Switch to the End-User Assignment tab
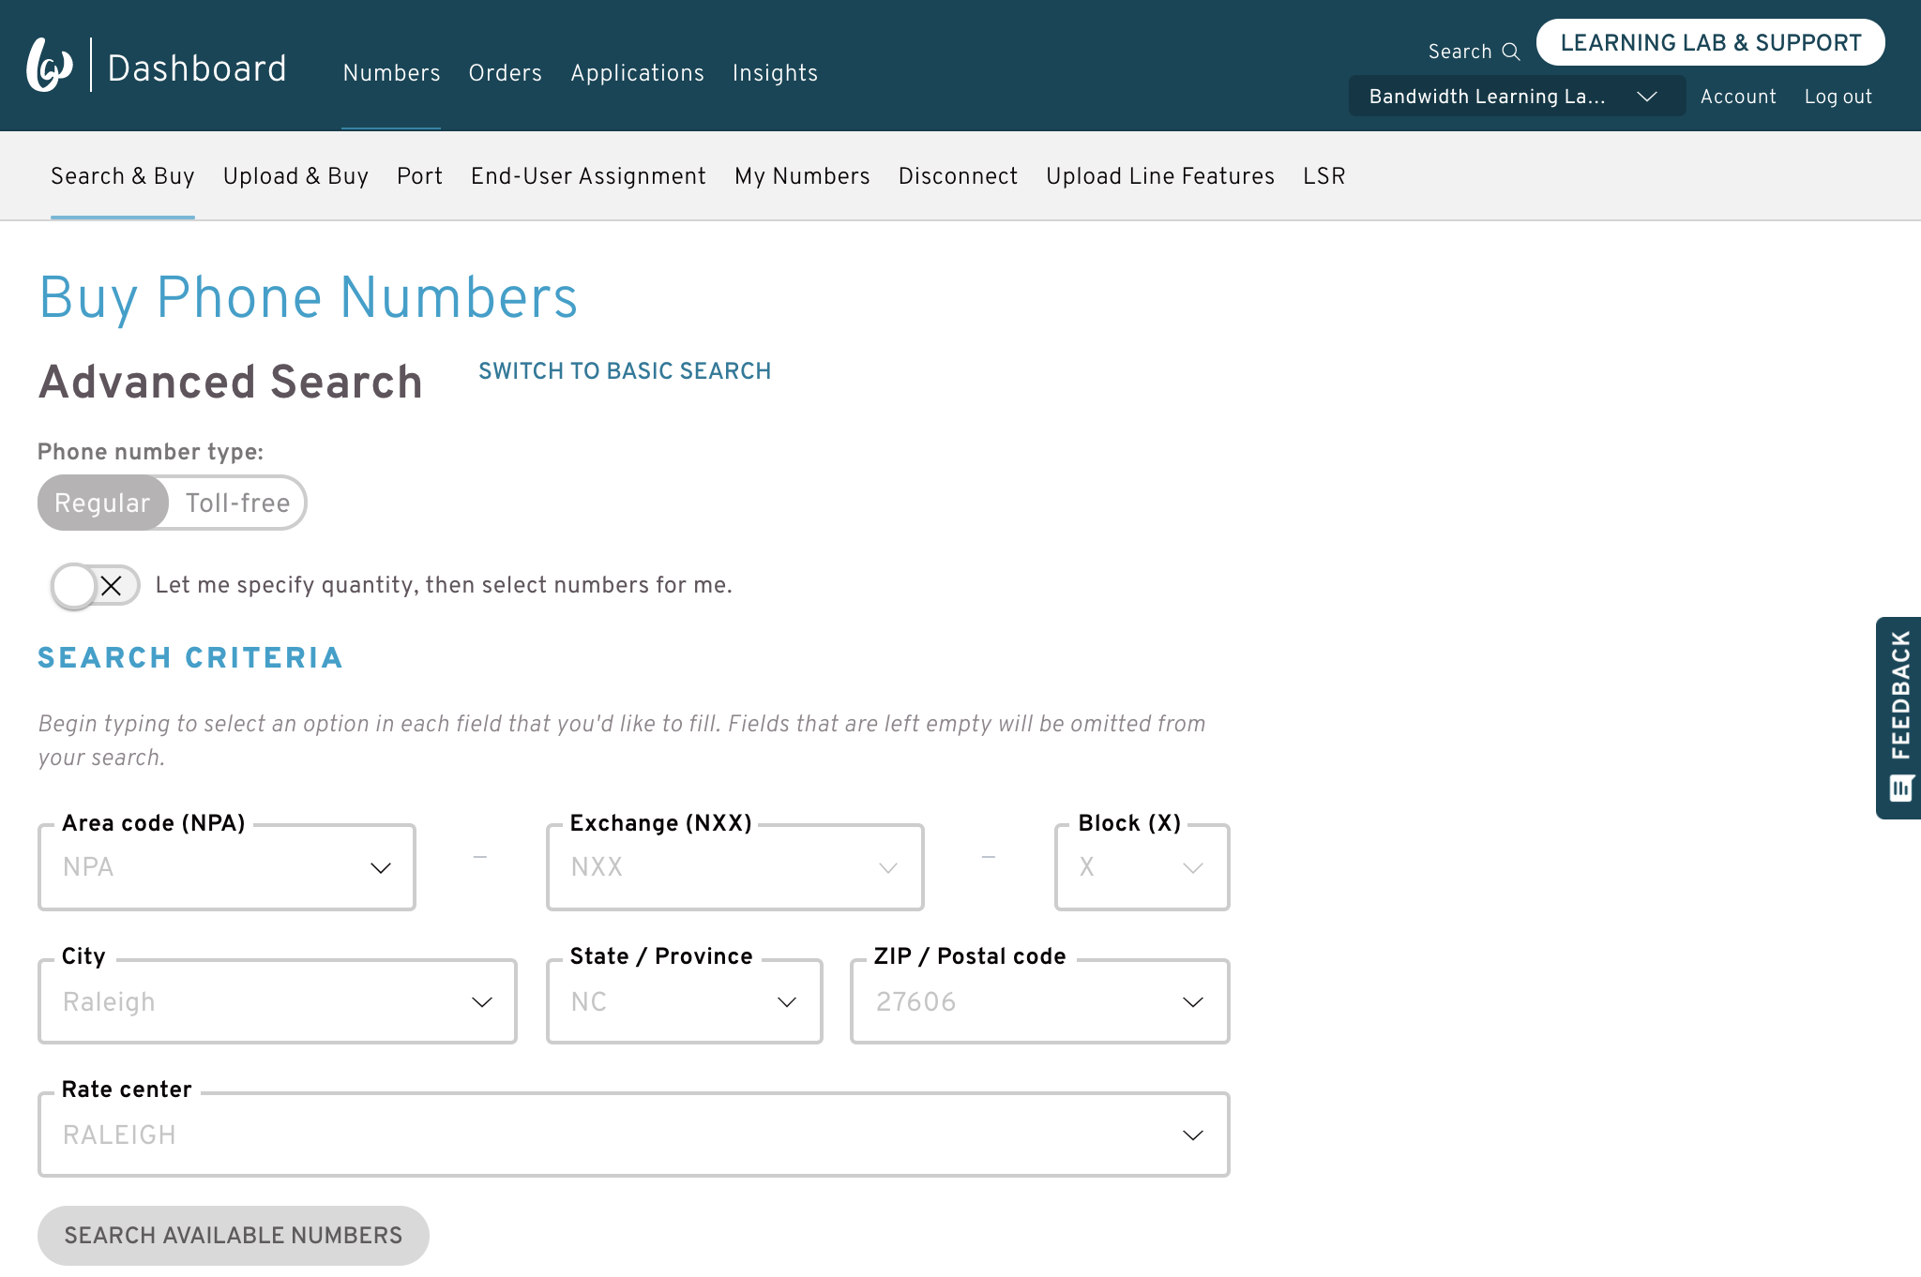Screen dimensions: 1921x1277 588,176
